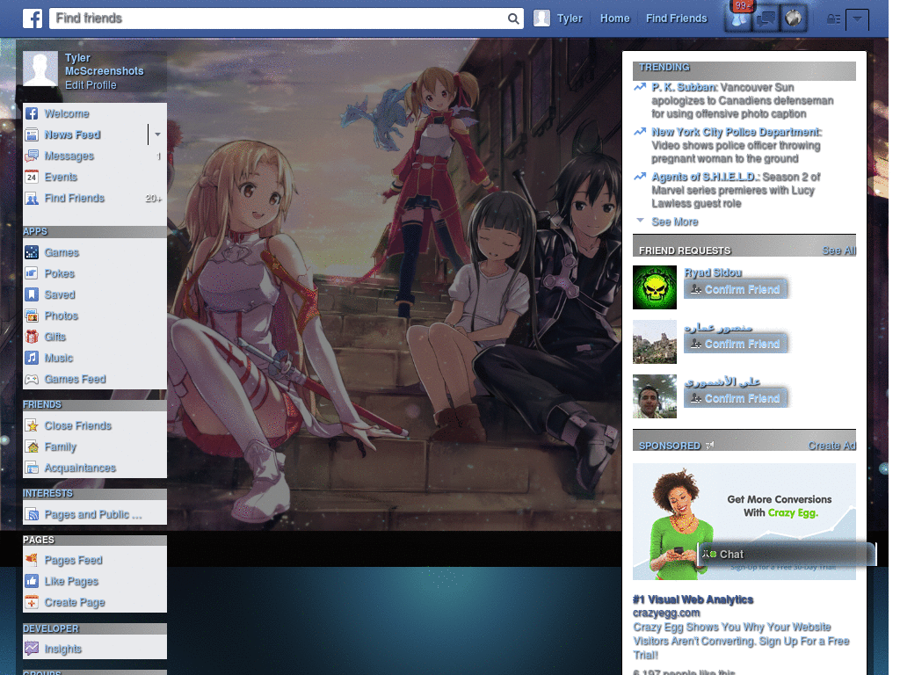
Task: Open Tyler McScreenshots profile name link
Action: tap(104, 64)
